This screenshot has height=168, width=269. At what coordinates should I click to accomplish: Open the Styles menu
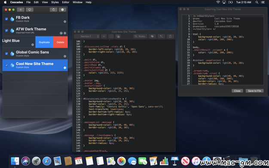pos(55,2)
